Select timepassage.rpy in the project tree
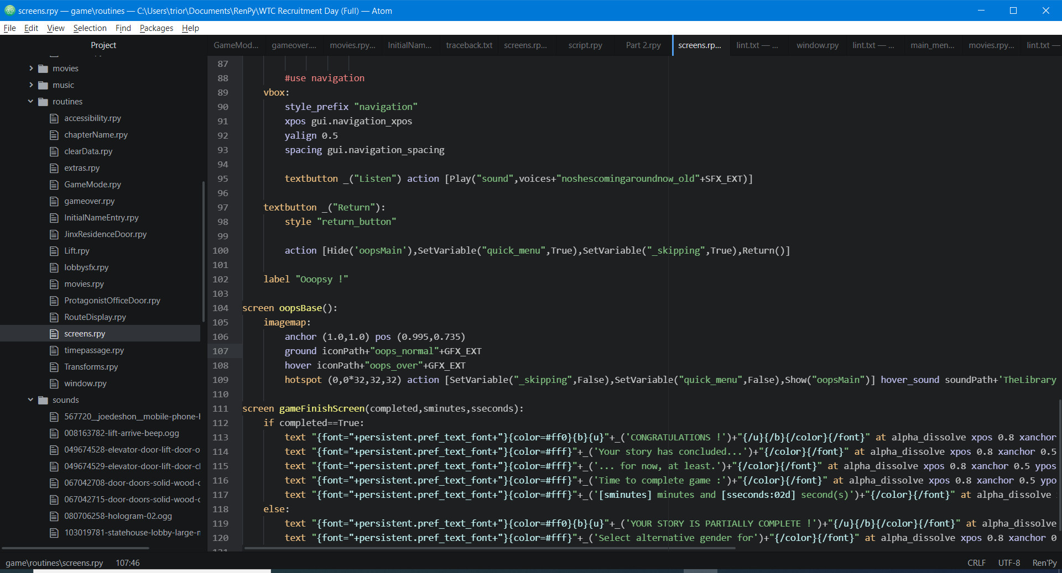Image resolution: width=1062 pixels, height=573 pixels. pos(94,350)
